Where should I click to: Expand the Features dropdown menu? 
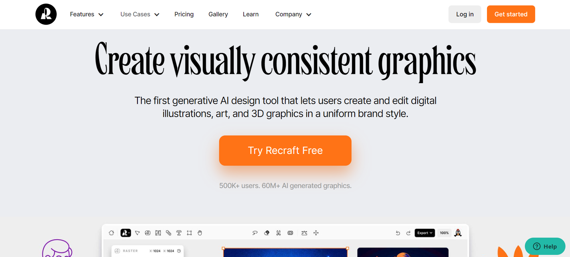point(87,14)
